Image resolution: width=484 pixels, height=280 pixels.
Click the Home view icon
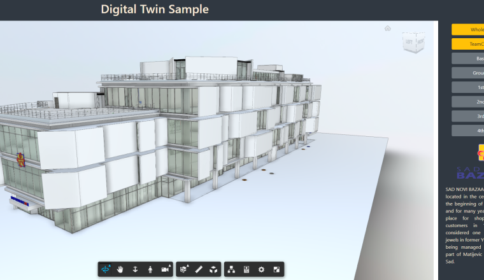(387, 28)
